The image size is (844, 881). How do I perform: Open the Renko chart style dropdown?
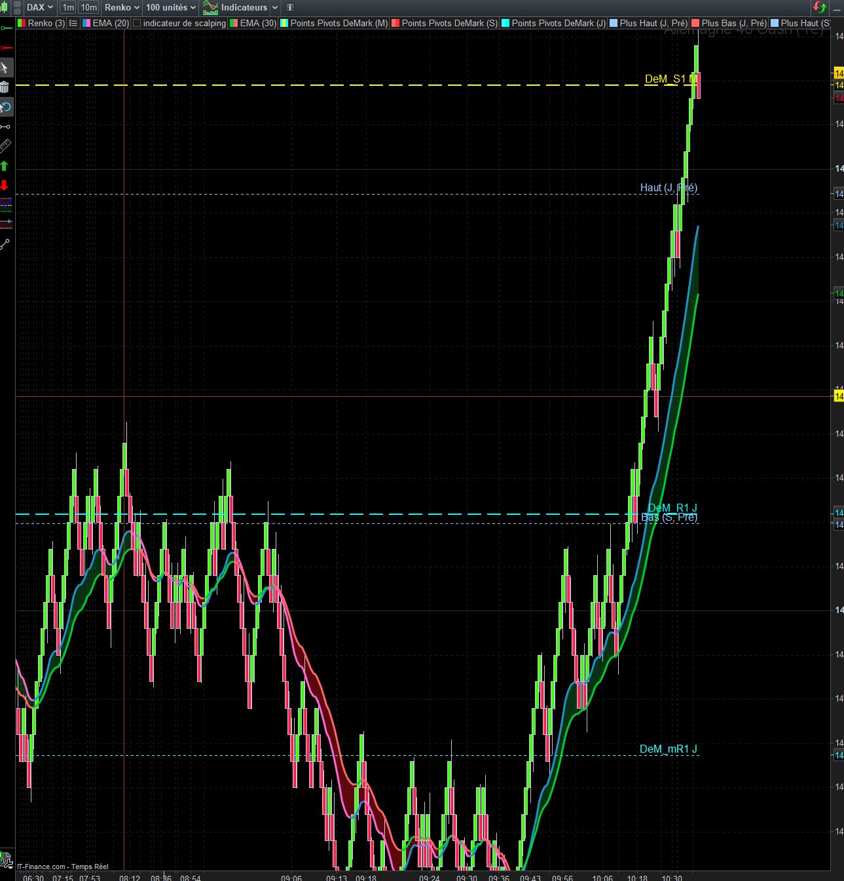click(122, 7)
